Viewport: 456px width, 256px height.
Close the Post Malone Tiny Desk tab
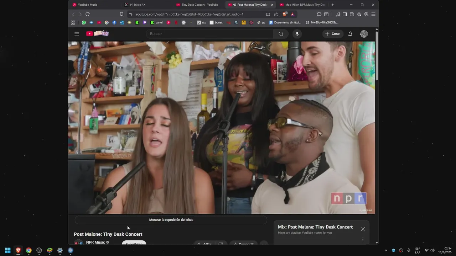click(x=272, y=5)
